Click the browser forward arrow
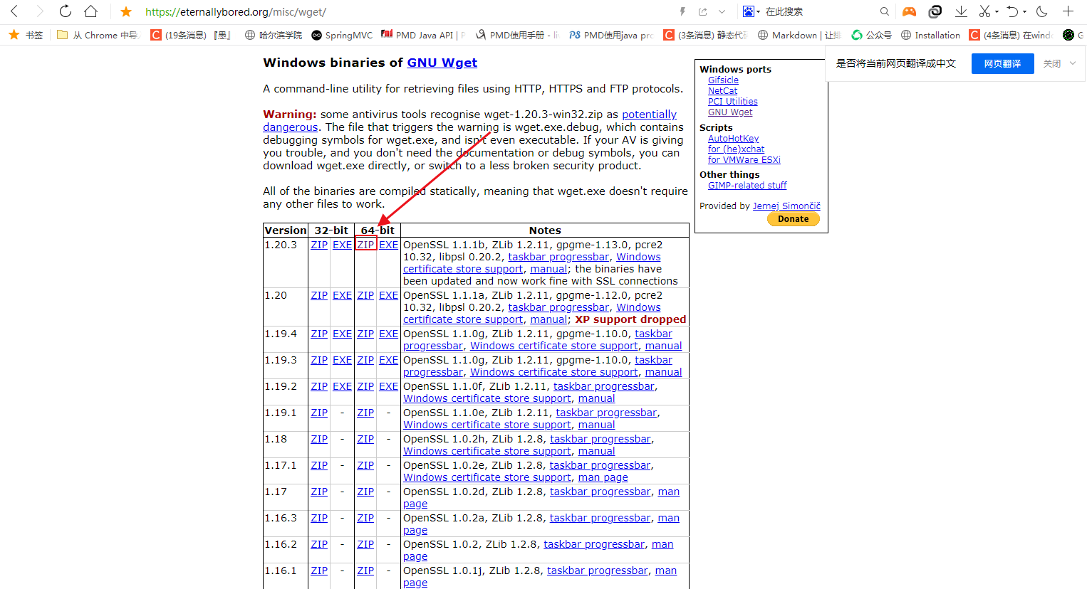 tap(40, 11)
